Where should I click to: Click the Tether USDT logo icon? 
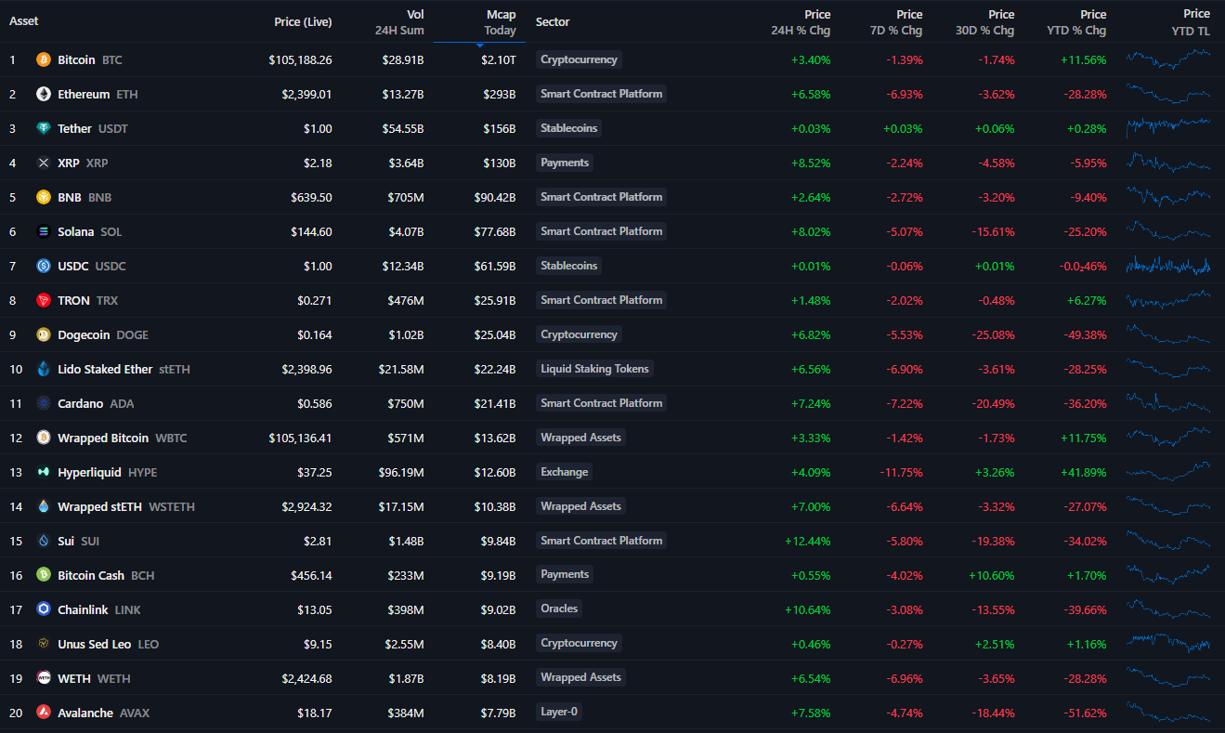[44, 128]
